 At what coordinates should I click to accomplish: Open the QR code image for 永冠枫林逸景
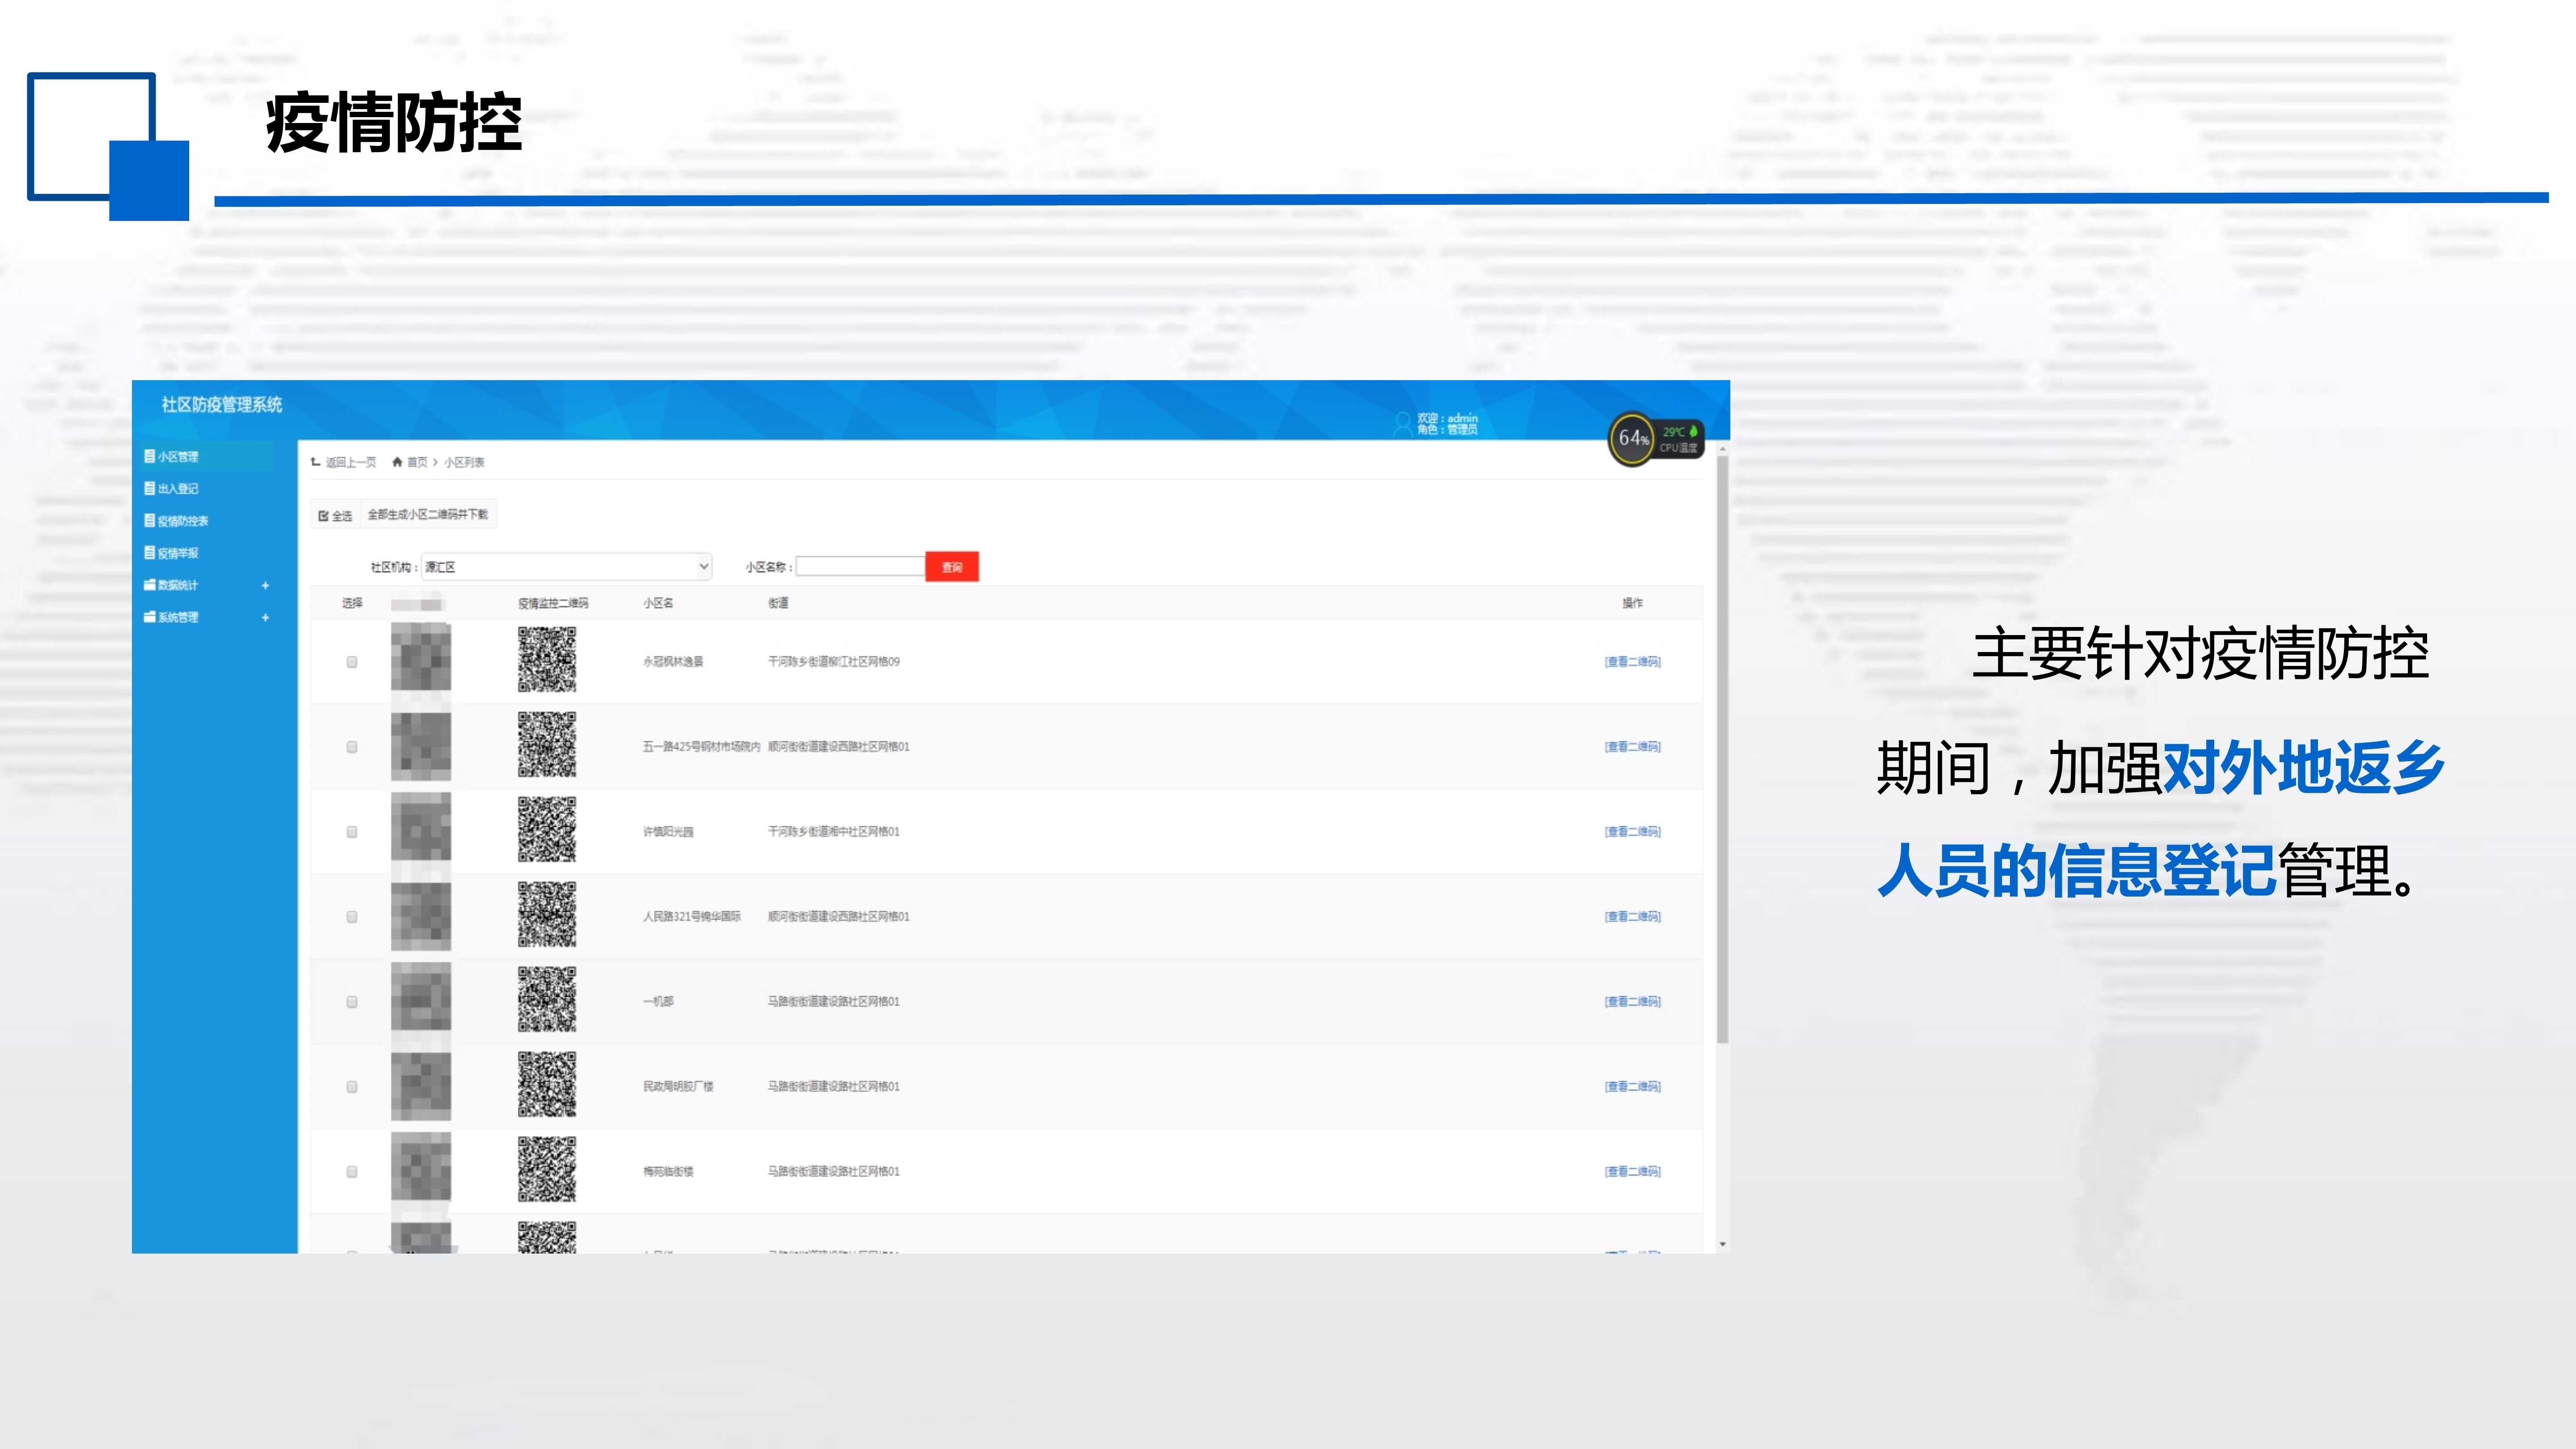(547, 660)
